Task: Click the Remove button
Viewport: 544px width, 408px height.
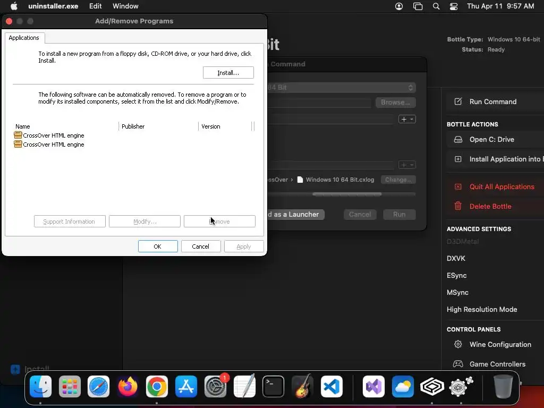Action: [x=219, y=222]
